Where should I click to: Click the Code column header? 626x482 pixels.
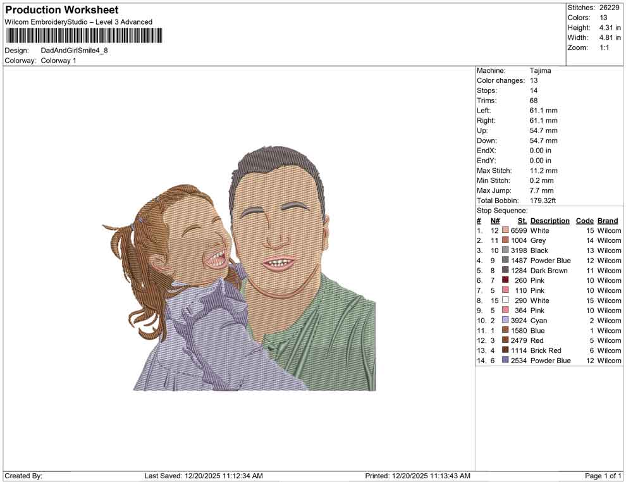point(584,220)
